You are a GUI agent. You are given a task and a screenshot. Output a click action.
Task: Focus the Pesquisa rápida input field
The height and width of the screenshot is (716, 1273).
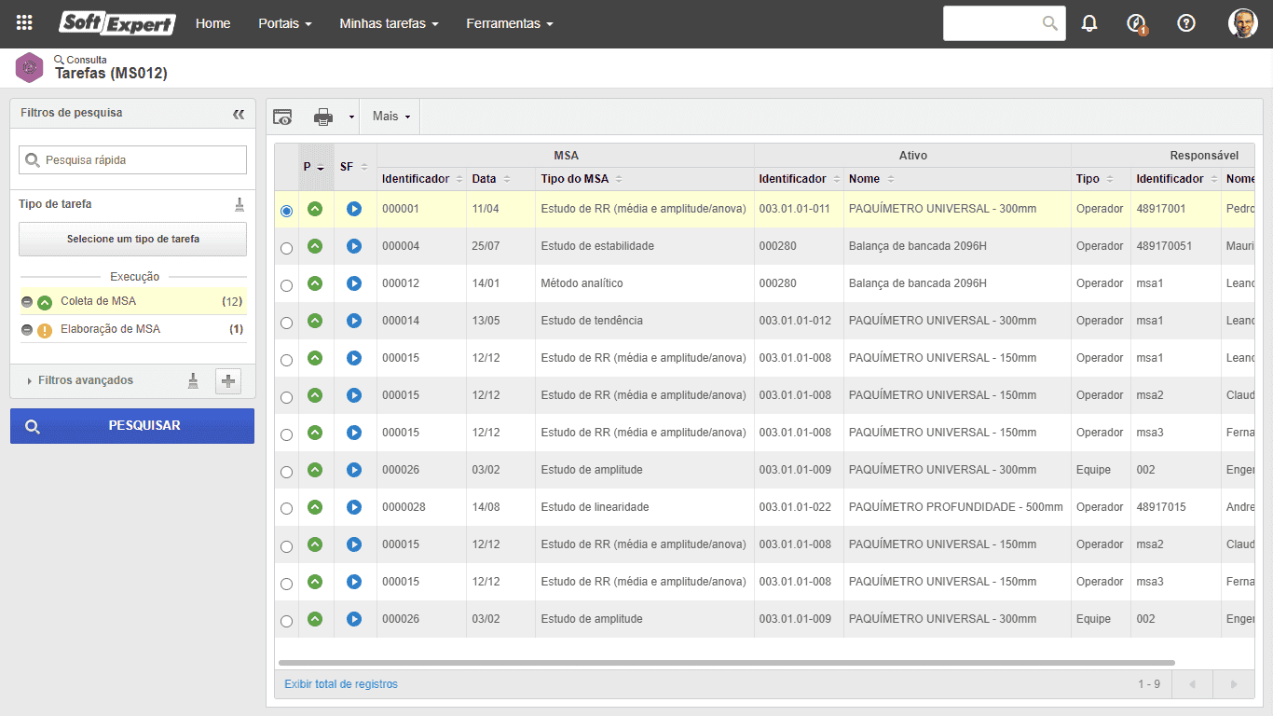(132, 160)
